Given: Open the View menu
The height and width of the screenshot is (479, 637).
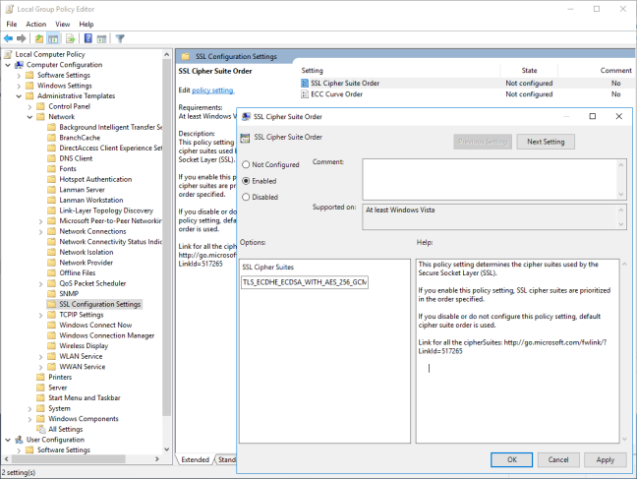Looking at the screenshot, I should pyautogui.click(x=63, y=24).
